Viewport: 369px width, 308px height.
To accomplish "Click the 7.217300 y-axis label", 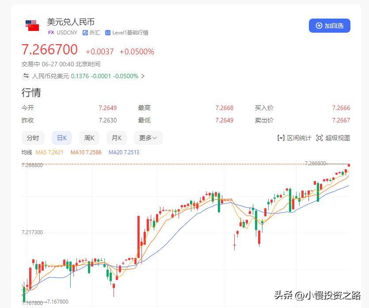I will coord(32,232).
